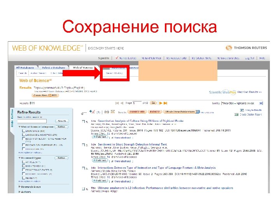Click the envelope email icon above results

click(113, 112)
